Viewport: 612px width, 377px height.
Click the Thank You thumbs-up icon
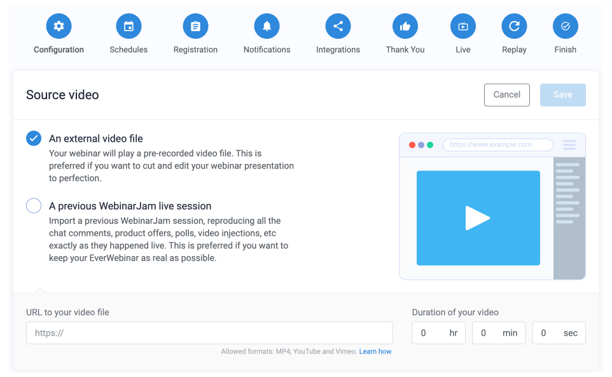click(x=405, y=26)
